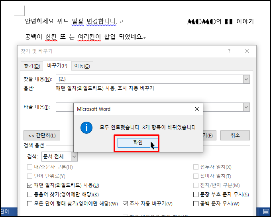Open the 이동(G) tab
271x217 pixels.
pyautogui.click(x=82, y=66)
